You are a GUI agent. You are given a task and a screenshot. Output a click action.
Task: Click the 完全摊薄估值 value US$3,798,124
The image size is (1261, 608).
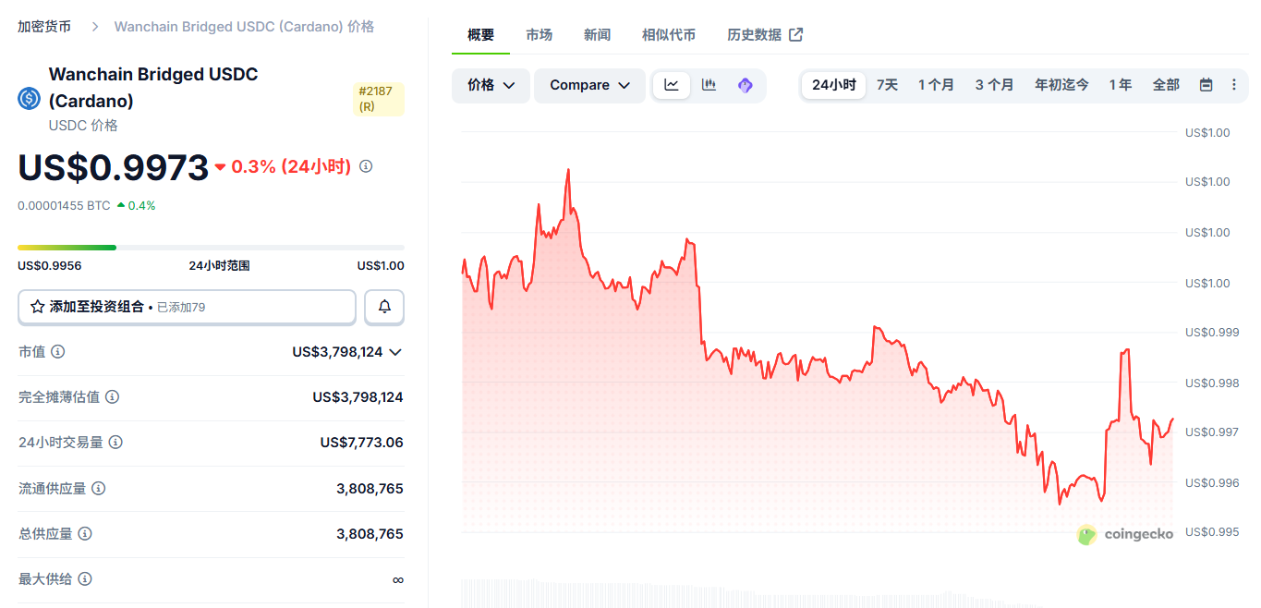pyautogui.click(x=358, y=397)
